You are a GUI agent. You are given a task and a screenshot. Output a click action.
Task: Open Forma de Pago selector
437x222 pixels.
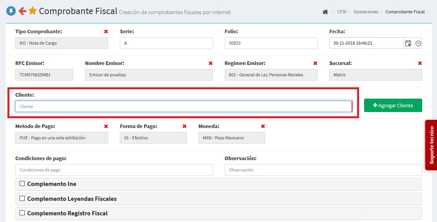[x=153, y=138]
